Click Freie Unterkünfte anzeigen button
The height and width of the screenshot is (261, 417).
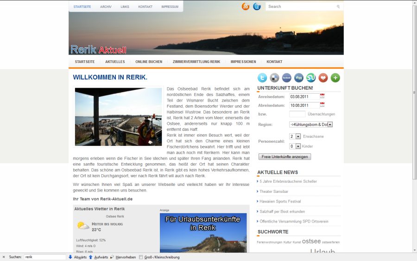click(284, 157)
